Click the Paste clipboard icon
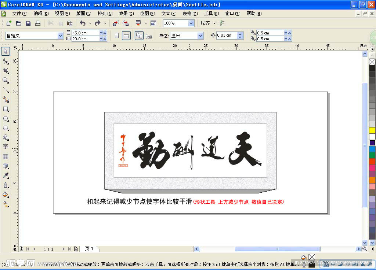This screenshot has width=376, height=270. tap(69, 23)
